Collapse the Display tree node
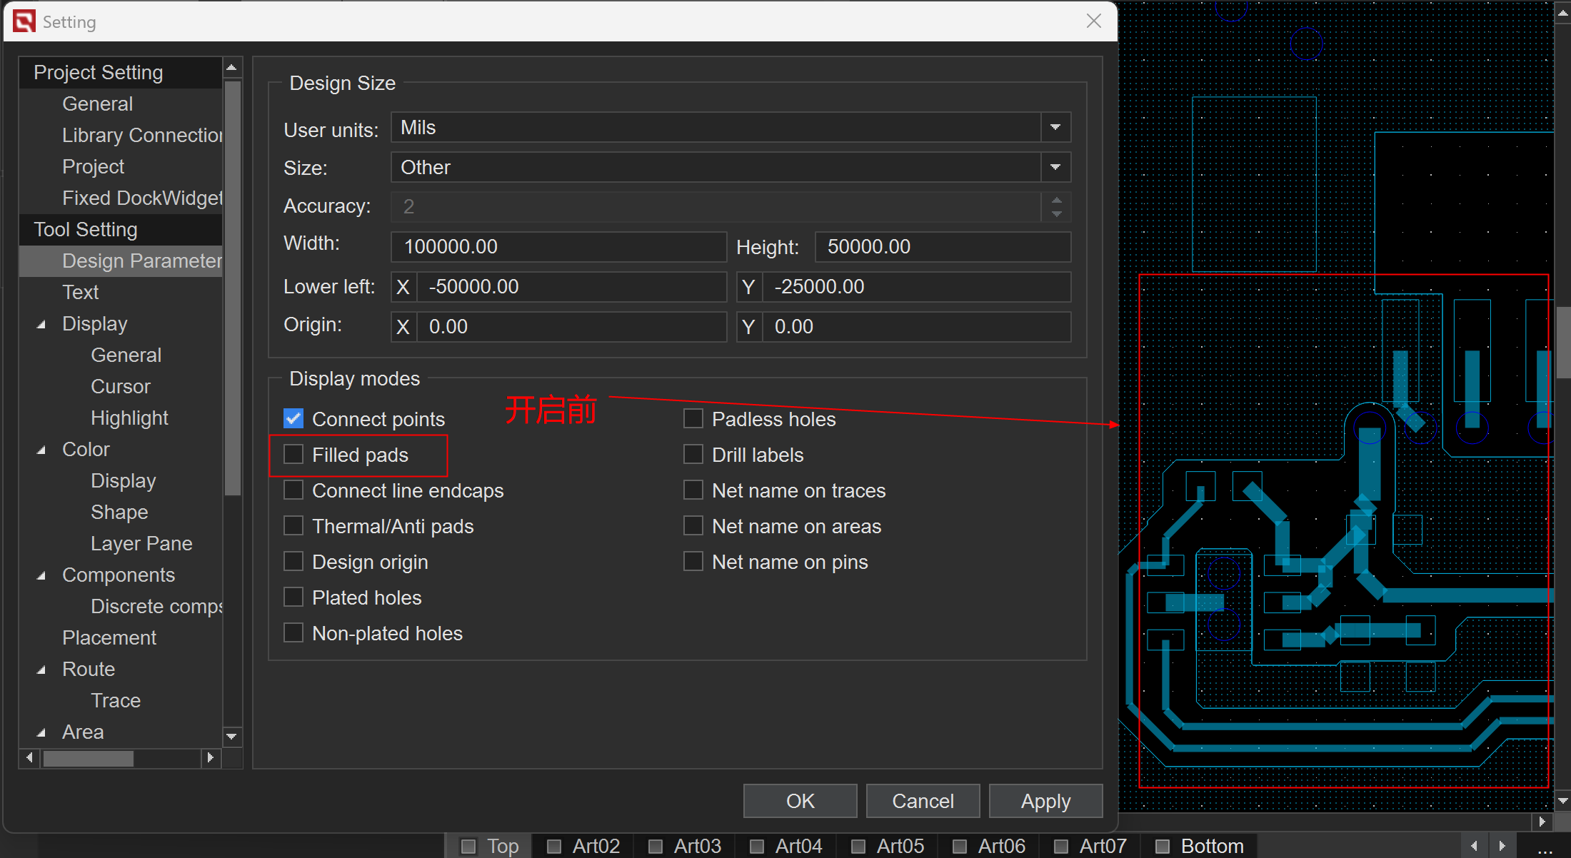 coord(41,324)
